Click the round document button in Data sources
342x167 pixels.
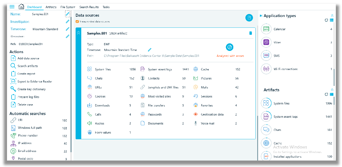(x=249, y=18)
